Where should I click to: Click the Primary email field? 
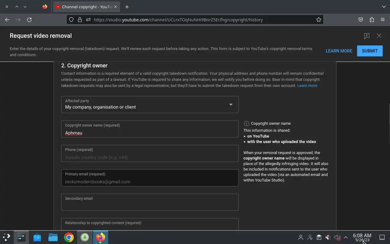(150, 178)
